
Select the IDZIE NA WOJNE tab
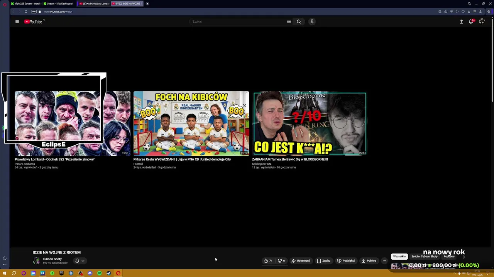tap(127, 3)
